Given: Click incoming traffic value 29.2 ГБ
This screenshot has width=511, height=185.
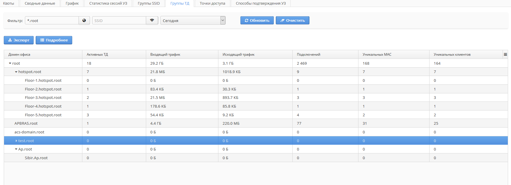Looking at the screenshot, I should [x=157, y=63].
